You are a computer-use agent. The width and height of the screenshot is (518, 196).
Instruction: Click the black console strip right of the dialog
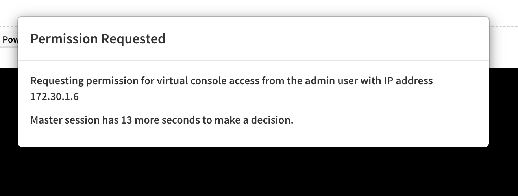(x=504, y=110)
